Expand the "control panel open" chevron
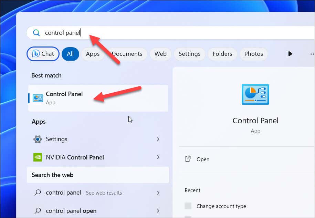Screen dimensions: 315x218 158,210
